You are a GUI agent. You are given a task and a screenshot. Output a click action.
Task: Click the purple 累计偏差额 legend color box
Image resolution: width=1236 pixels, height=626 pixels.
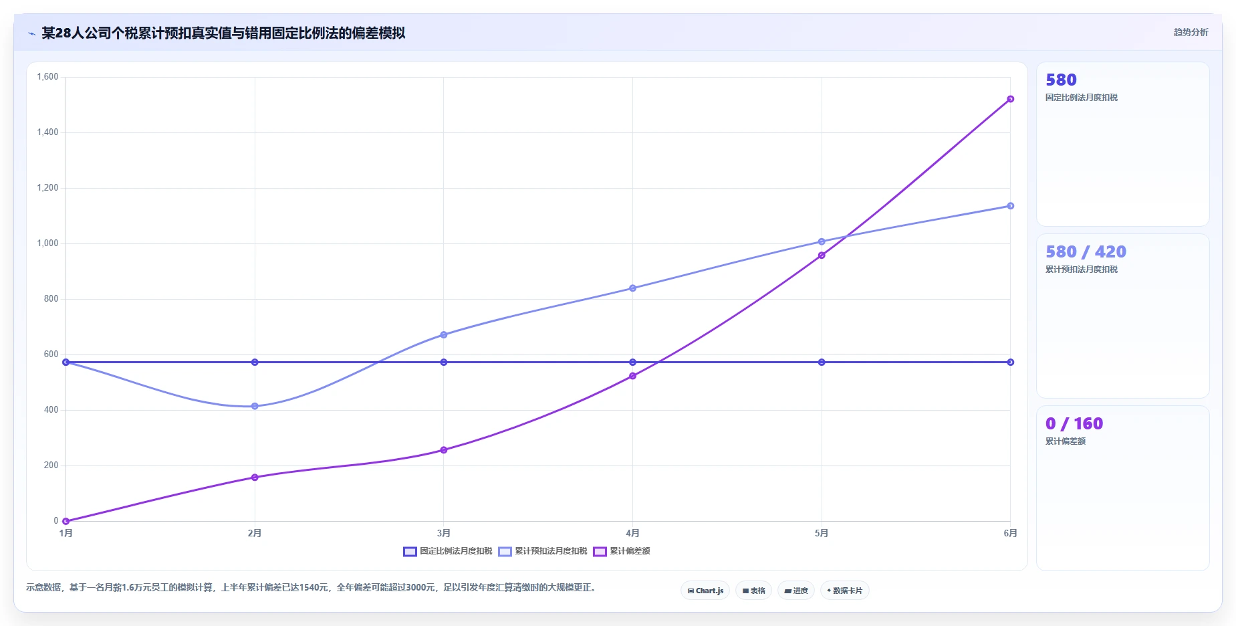click(x=600, y=552)
